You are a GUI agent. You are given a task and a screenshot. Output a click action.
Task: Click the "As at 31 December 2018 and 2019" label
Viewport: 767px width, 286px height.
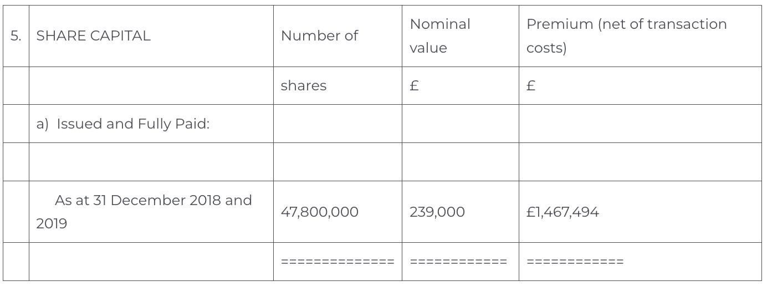[x=144, y=212]
